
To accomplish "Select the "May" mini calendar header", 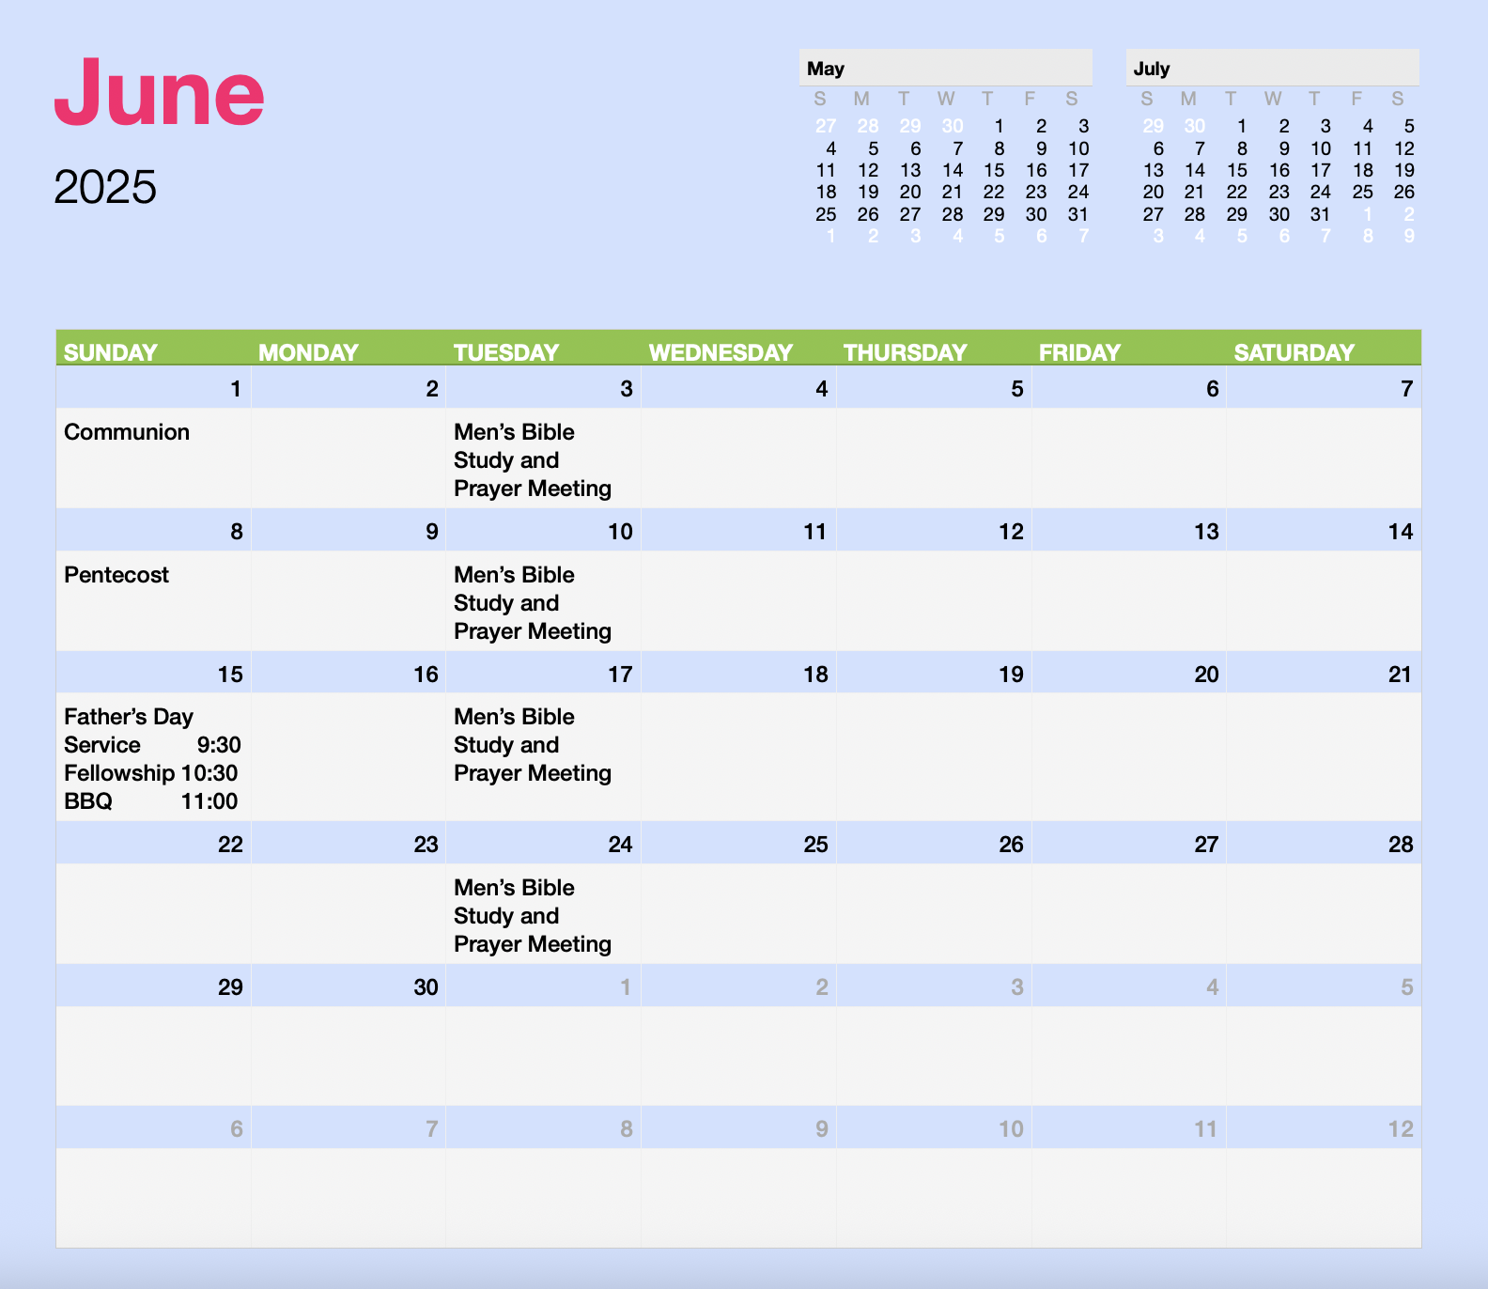I will click(x=946, y=68).
